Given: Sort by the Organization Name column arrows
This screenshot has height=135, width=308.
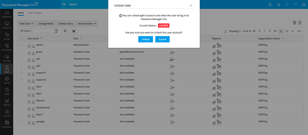Looking at the screenshot, I should (283, 38).
